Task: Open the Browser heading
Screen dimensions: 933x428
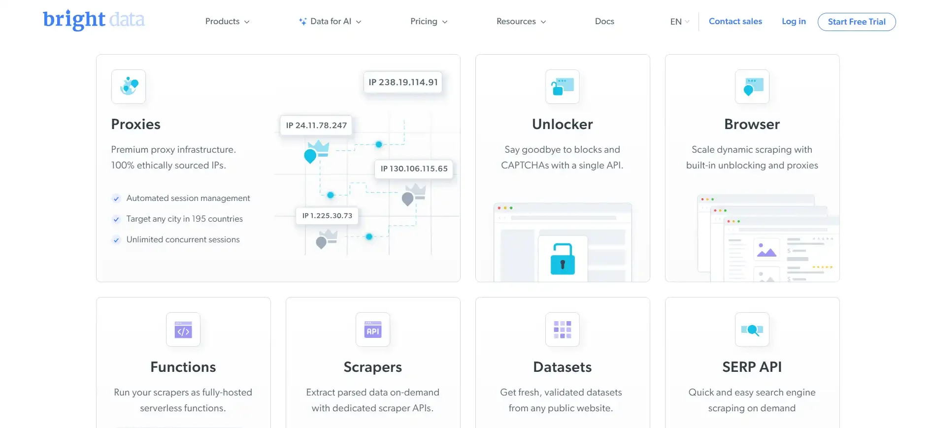Action: [752, 124]
